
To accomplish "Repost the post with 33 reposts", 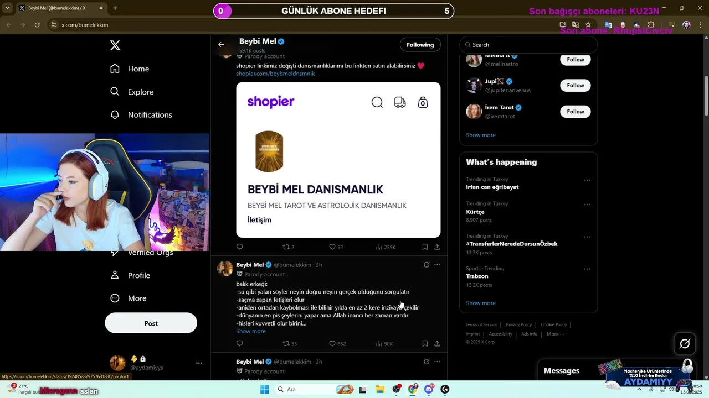I will click(x=290, y=344).
